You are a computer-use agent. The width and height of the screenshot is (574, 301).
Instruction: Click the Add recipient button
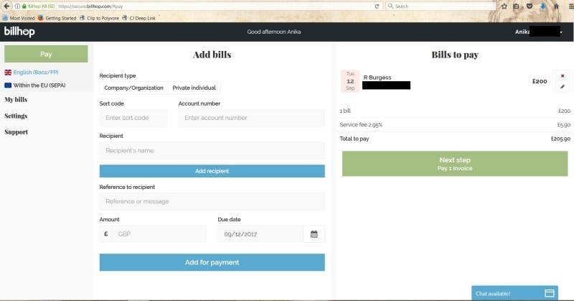click(x=212, y=171)
